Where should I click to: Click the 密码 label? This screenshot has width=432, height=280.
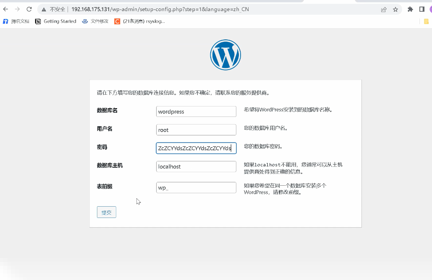pyautogui.click(x=102, y=147)
